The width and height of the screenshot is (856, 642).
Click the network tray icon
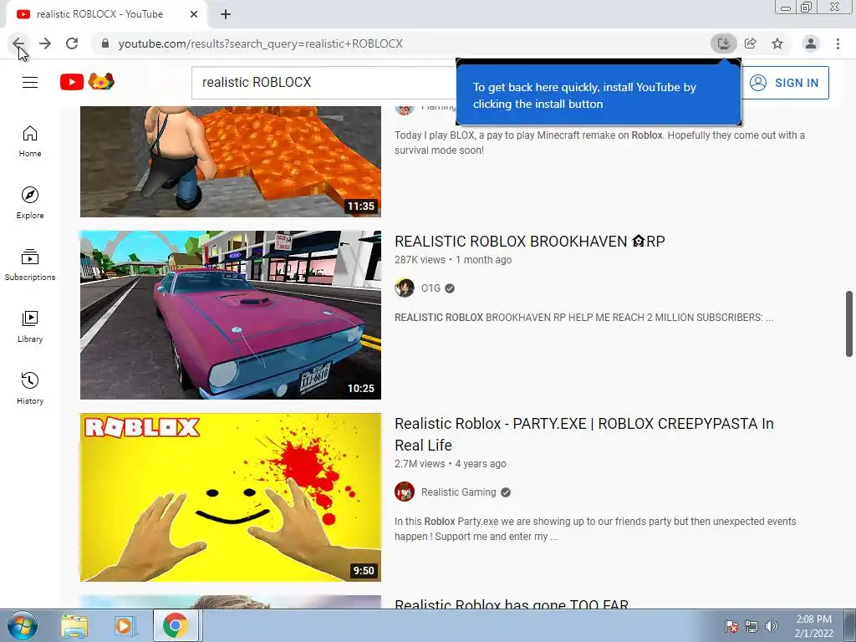752,626
